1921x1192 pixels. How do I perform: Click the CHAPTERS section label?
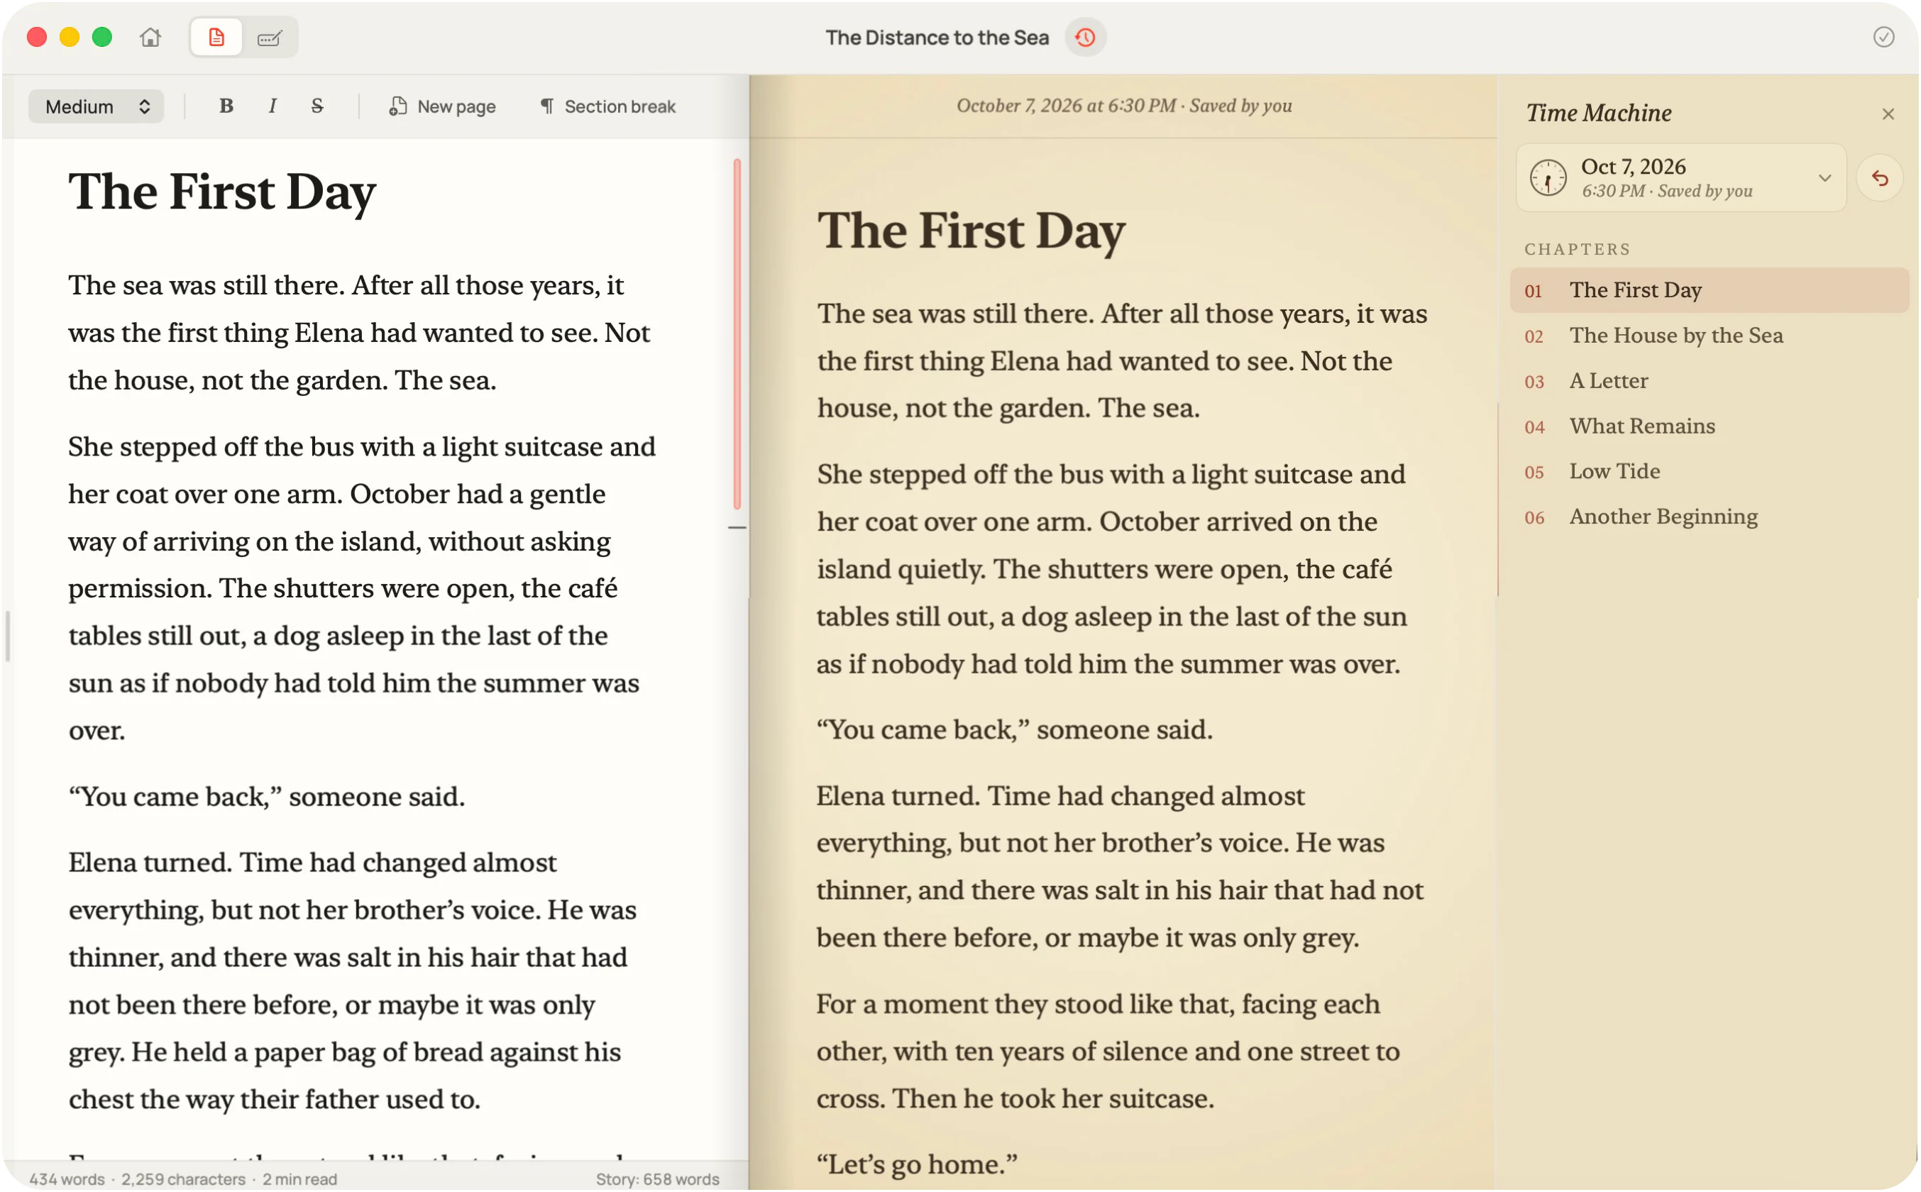(1577, 249)
